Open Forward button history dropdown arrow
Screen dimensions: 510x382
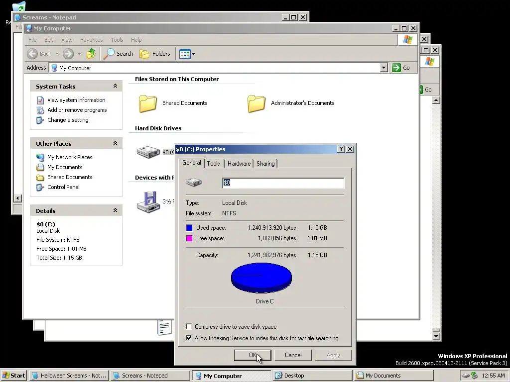[x=79, y=54]
